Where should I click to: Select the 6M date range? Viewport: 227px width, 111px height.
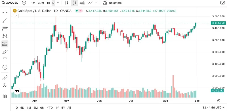(x=42, y=108)
